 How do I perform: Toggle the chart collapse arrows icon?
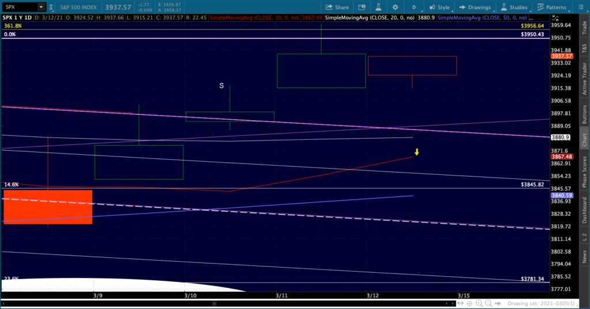click(x=555, y=18)
